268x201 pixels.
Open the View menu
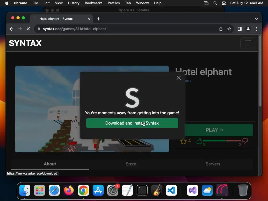59,3
